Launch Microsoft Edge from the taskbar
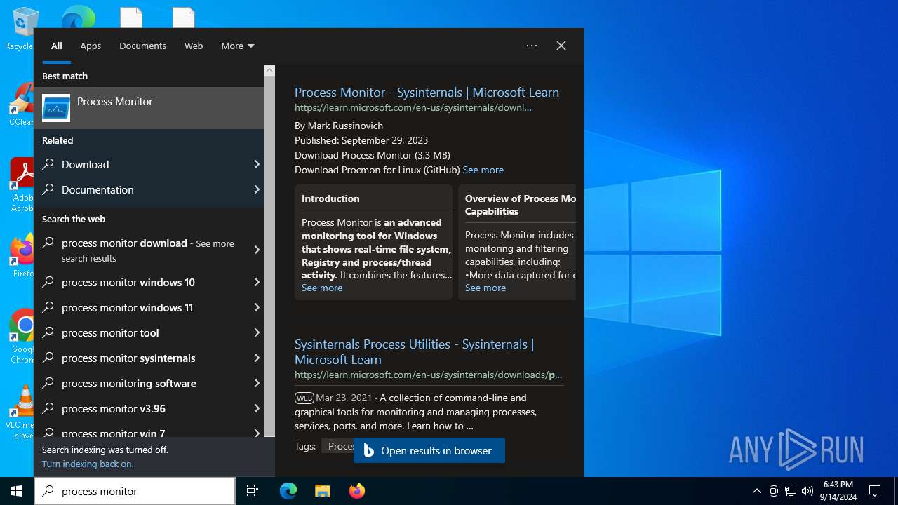898x505 pixels. click(x=288, y=491)
